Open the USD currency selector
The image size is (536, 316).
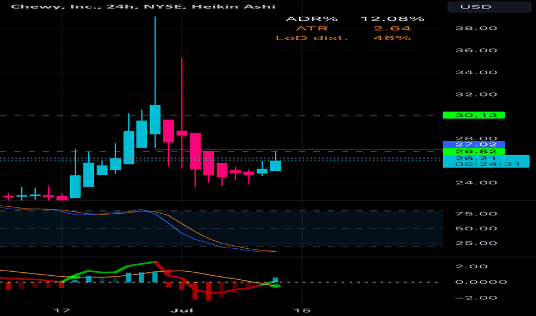tap(489, 7)
